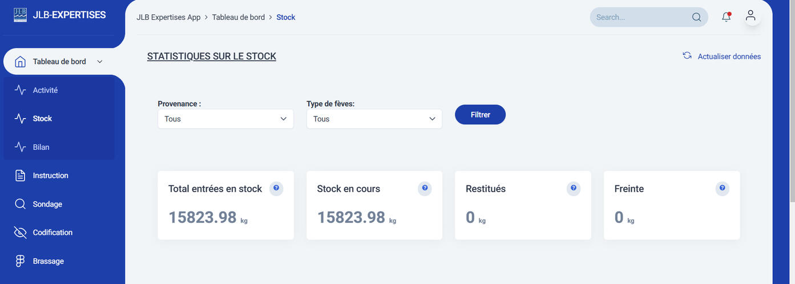Navigate to Codification in the sidebar
Viewport: 795px width, 284px height.
click(x=53, y=233)
